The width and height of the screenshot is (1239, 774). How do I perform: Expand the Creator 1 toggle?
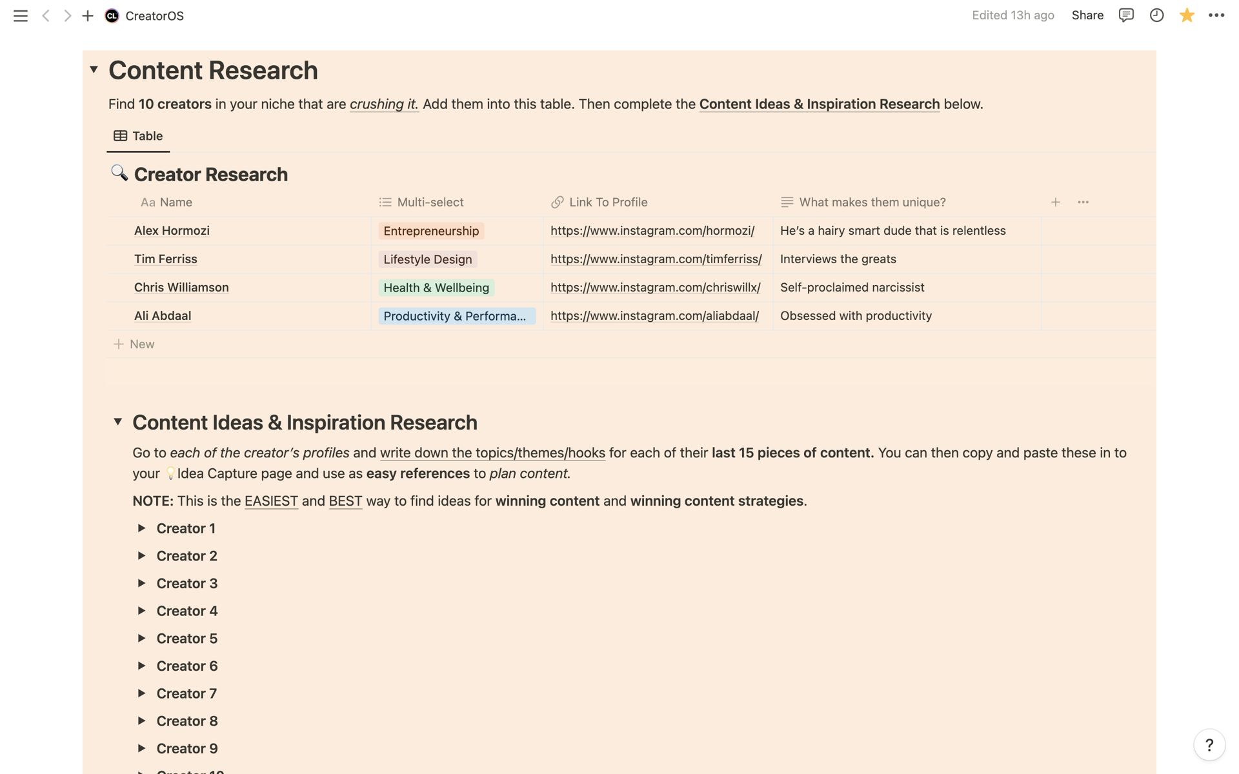(141, 528)
